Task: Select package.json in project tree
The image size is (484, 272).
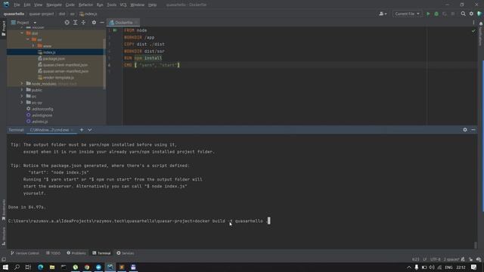Action: (x=54, y=58)
